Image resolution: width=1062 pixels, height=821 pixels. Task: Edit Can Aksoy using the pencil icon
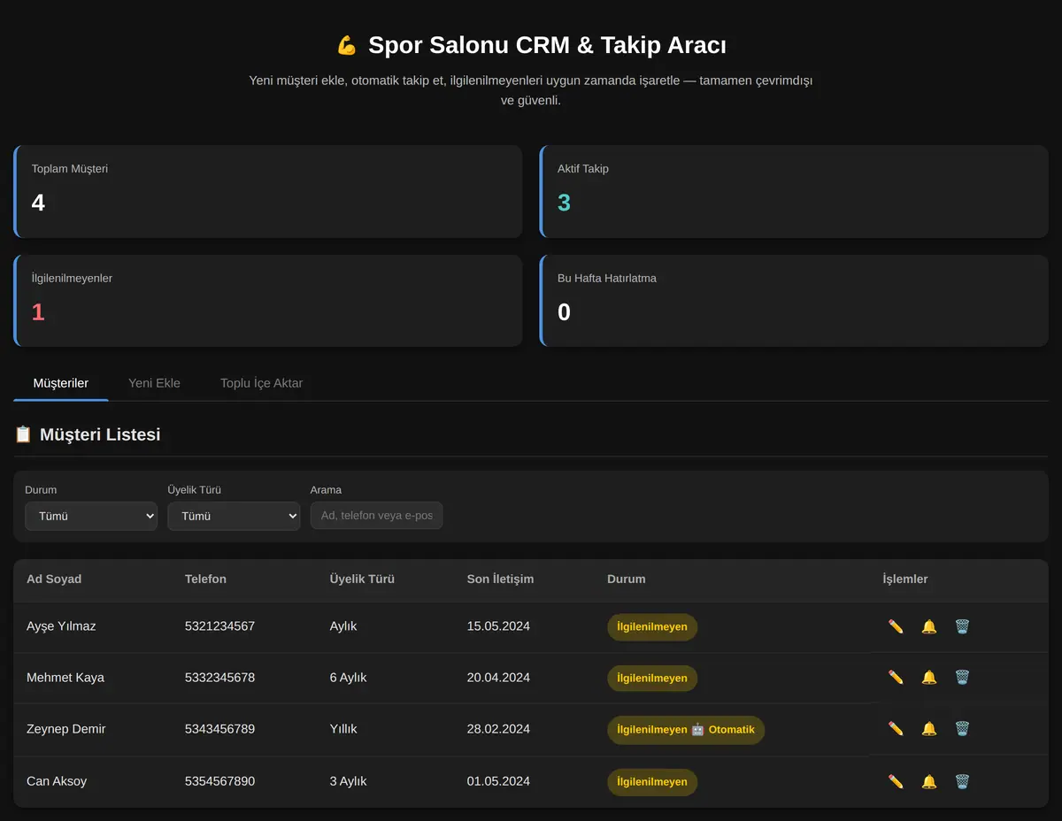pyautogui.click(x=896, y=782)
